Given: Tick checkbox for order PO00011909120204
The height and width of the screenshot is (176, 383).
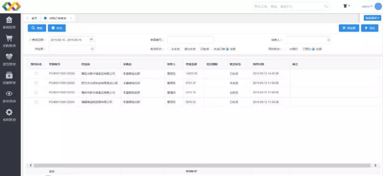Looking at the screenshot, I should pos(36,74).
